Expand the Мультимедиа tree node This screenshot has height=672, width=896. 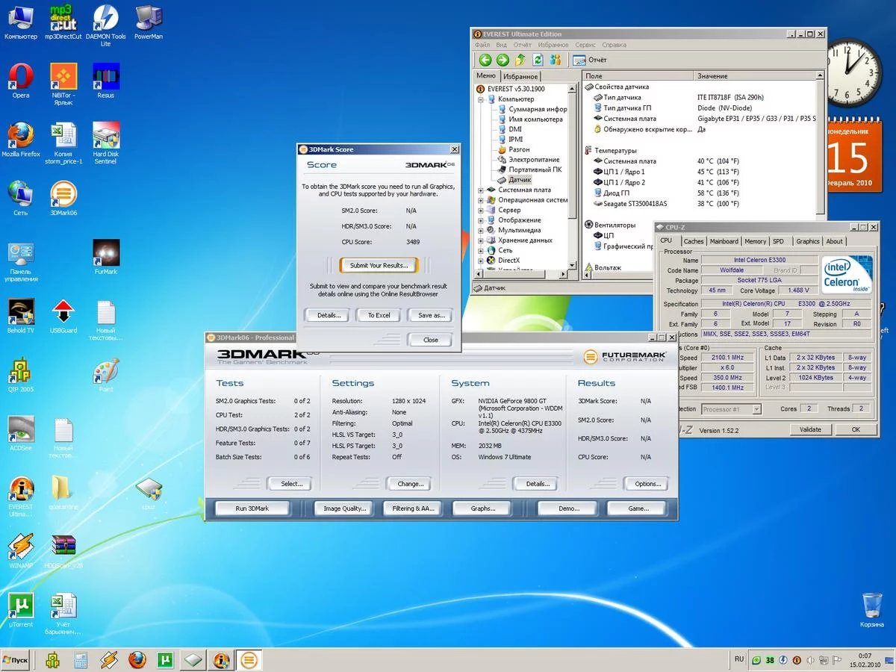(x=481, y=231)
